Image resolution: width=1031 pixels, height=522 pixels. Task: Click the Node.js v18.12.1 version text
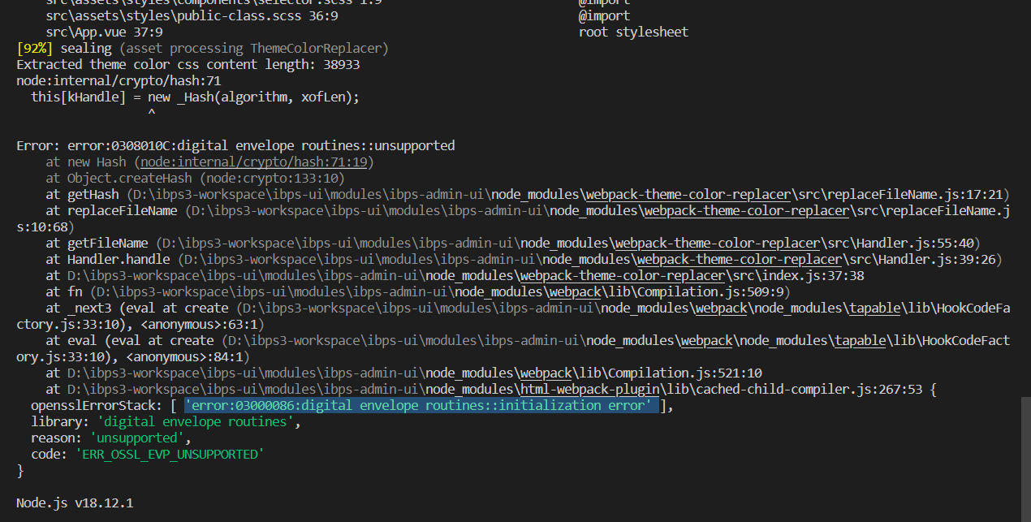75,503
